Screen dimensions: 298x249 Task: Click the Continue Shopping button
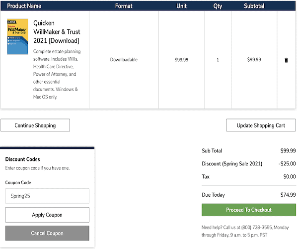(x=35, y=125)
